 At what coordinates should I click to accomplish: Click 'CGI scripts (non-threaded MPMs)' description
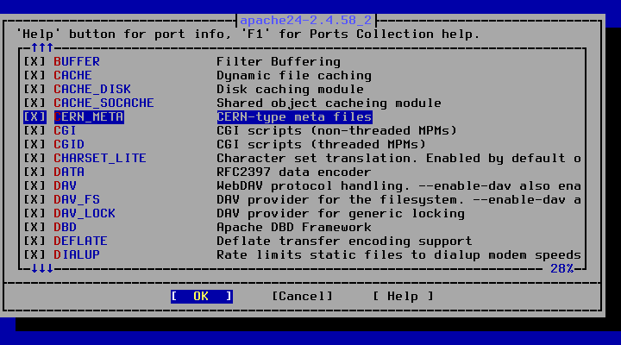point(337,131)
